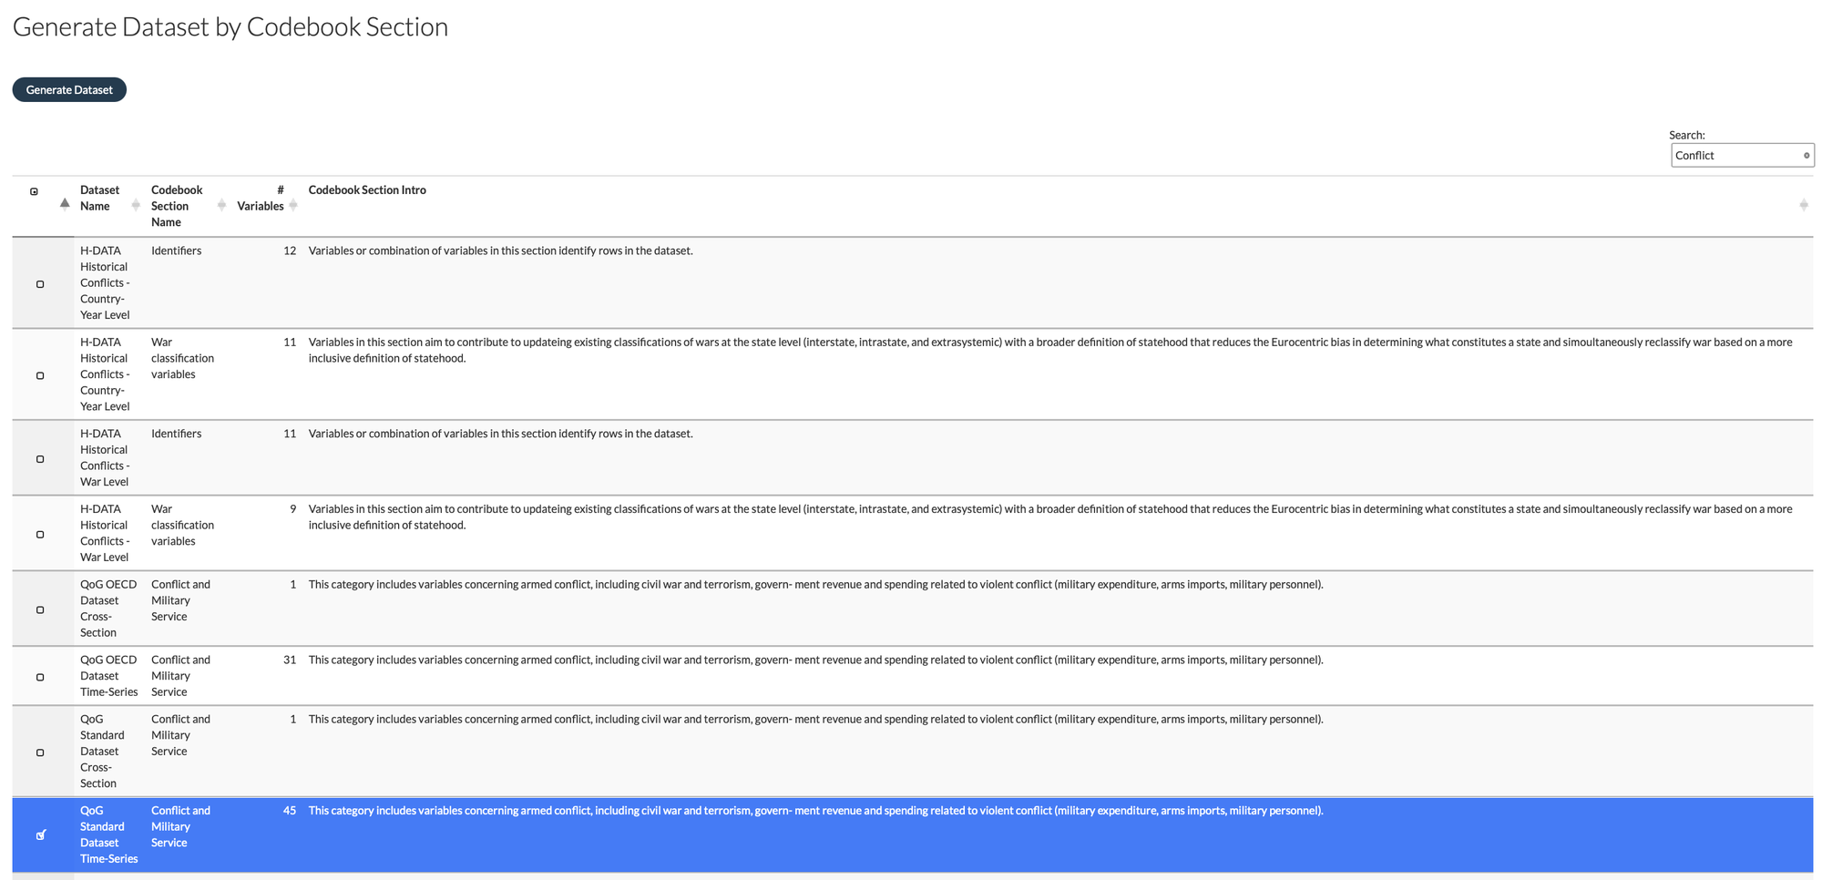The height and width of the screenshot is (880, 1822).
Task: Sort using Codebook Section Intro arrows
Action: point(1803,206)
